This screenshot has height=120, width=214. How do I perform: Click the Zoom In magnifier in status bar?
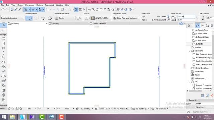[16, 109]
